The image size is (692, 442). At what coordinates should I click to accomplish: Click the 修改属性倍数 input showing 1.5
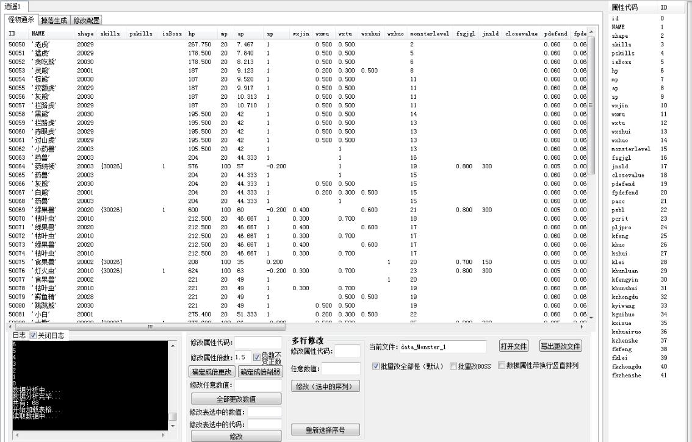pos(242,357)
